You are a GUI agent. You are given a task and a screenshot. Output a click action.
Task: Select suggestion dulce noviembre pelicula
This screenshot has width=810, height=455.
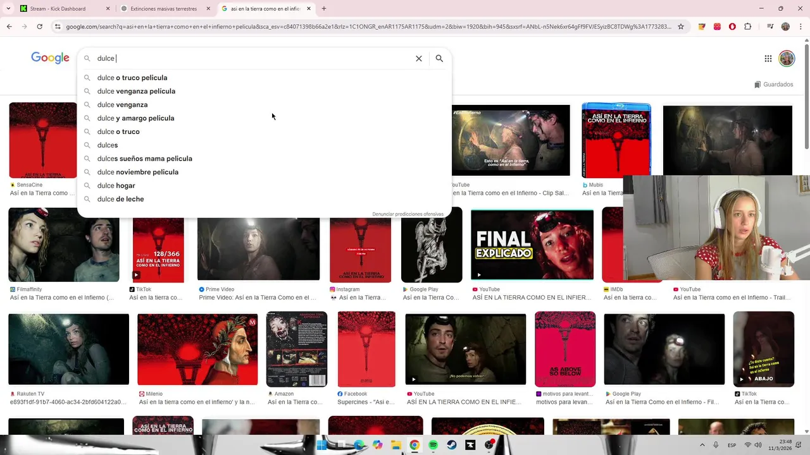[265, 172]
